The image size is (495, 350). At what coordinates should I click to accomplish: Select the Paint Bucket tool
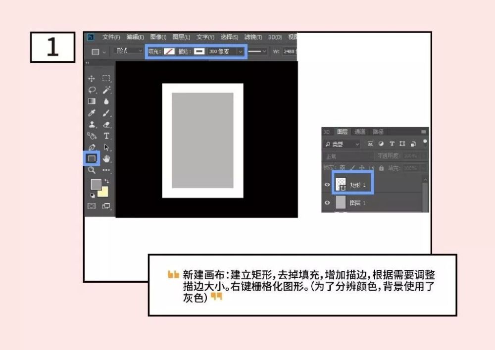point(92,136)
